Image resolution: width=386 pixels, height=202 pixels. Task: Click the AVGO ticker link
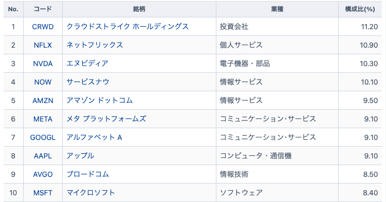pyautogui.click(x=43, y=174)
